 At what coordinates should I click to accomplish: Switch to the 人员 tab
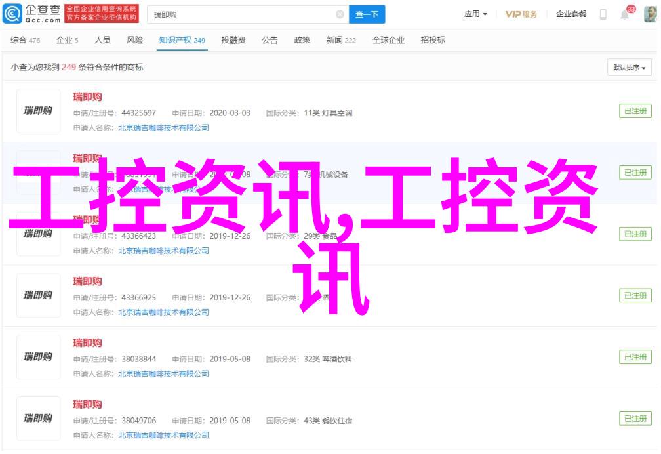tap(102, 40)
